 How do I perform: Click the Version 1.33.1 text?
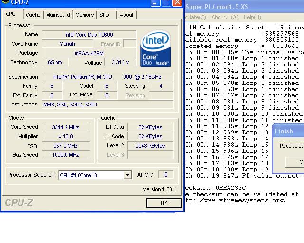pyautogui.click(x=159, y=189)
